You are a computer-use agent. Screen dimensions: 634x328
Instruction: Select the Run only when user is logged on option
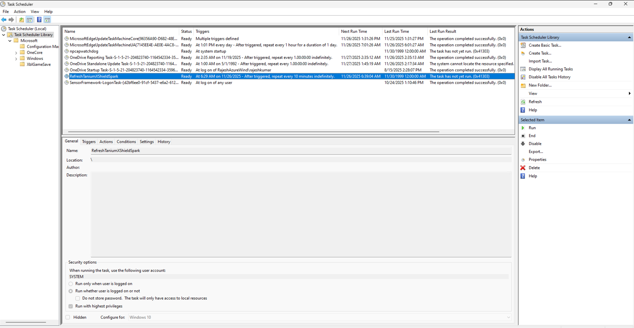[70, 284]
